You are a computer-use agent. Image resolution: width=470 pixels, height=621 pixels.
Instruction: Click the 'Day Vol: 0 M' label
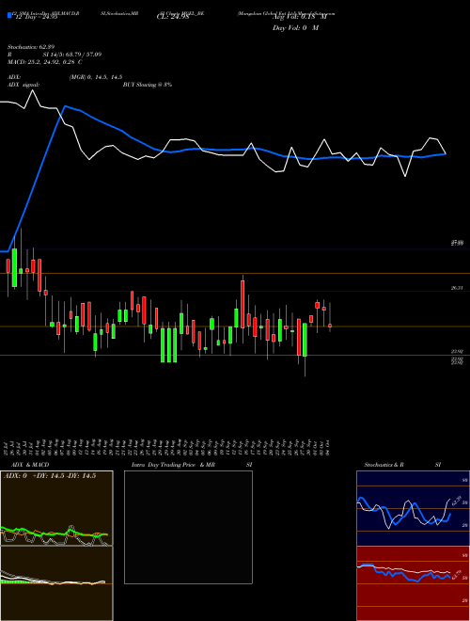295,28
